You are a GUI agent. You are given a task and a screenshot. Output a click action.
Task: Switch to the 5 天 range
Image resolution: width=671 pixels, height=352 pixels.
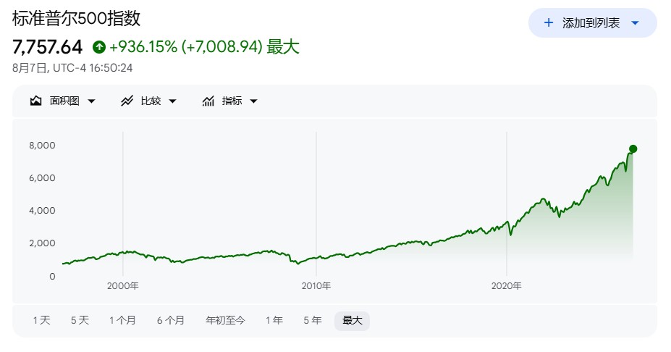pos(80,320)
